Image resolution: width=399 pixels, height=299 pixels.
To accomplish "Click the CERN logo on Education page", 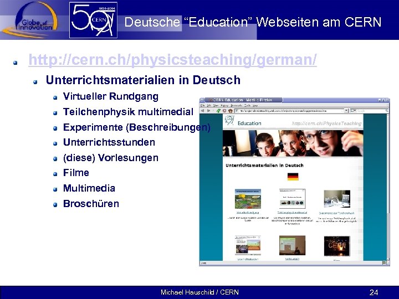I will [229, 120].
